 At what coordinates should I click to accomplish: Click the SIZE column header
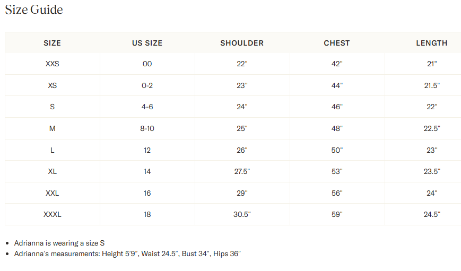pos(52,43)
